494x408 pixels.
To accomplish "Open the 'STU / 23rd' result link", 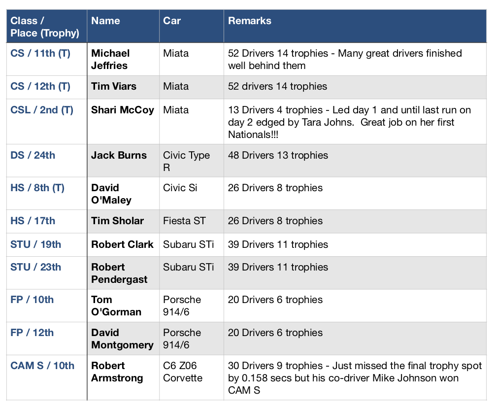I will tap(35, 267).
